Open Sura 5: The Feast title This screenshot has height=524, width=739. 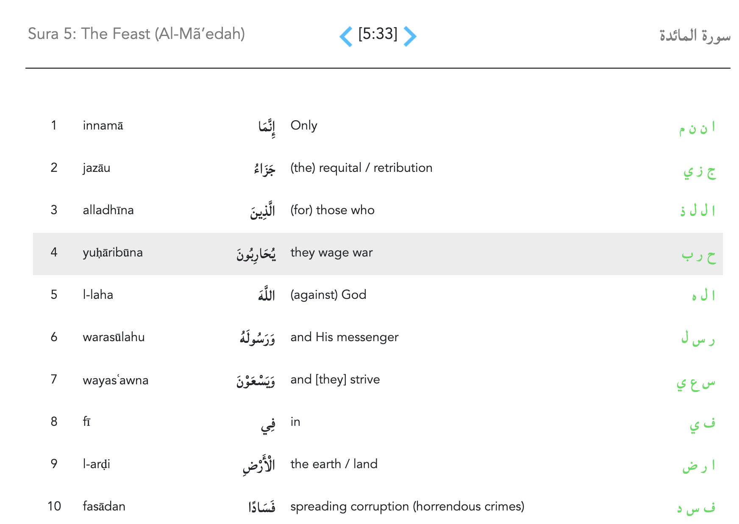136,34
